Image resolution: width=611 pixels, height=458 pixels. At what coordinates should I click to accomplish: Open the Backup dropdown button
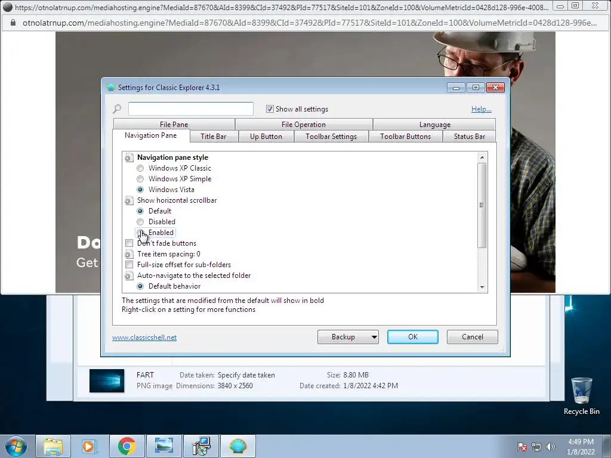(348, 337)
